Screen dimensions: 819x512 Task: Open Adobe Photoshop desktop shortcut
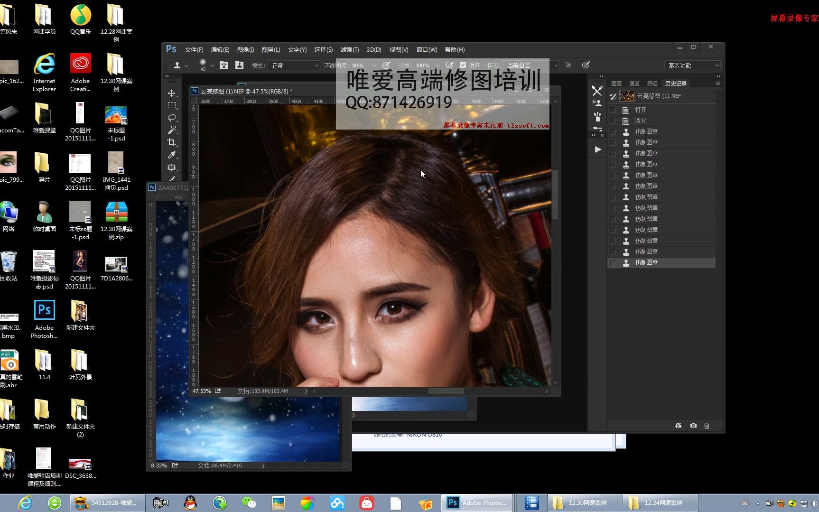pyautogui.click(x=44, y=319)
